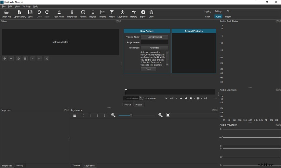This screenshot has height=168, width=281.
Task: Click the Redo toolbar icon
Action: [47, 14]
